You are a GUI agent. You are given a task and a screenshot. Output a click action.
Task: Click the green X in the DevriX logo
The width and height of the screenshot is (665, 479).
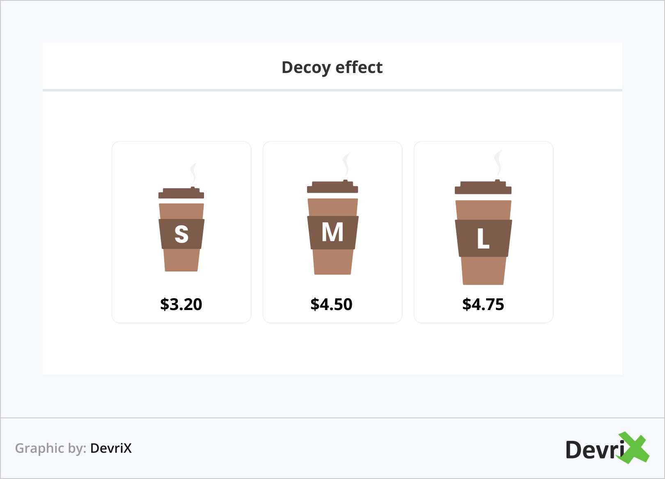tap(633, 448)
